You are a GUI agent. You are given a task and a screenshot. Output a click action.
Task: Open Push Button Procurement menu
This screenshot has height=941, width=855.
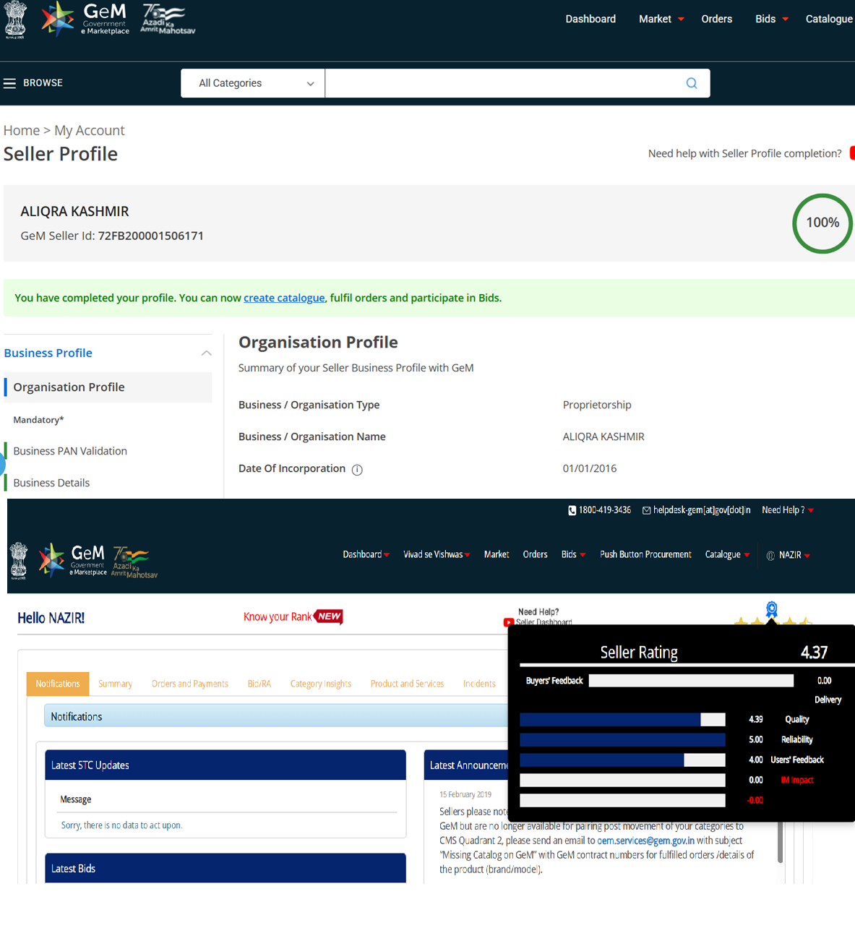(x=645, y=555)
